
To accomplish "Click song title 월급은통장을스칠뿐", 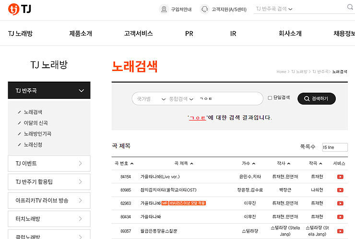I will tap(159, 231).
